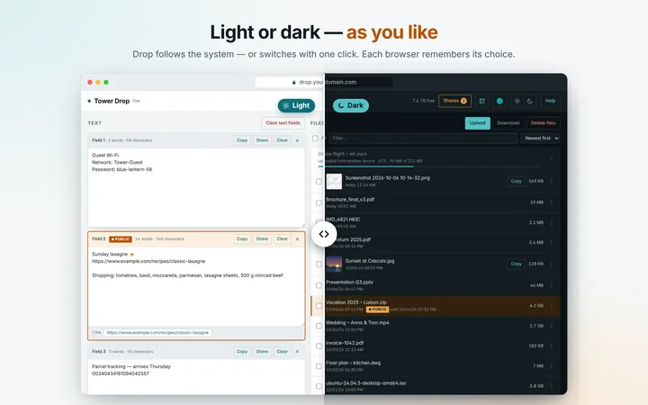Screen dimensions: 648x405
Task: Click into Field 3 Parcel tracking text area
Action: [196, 377]
